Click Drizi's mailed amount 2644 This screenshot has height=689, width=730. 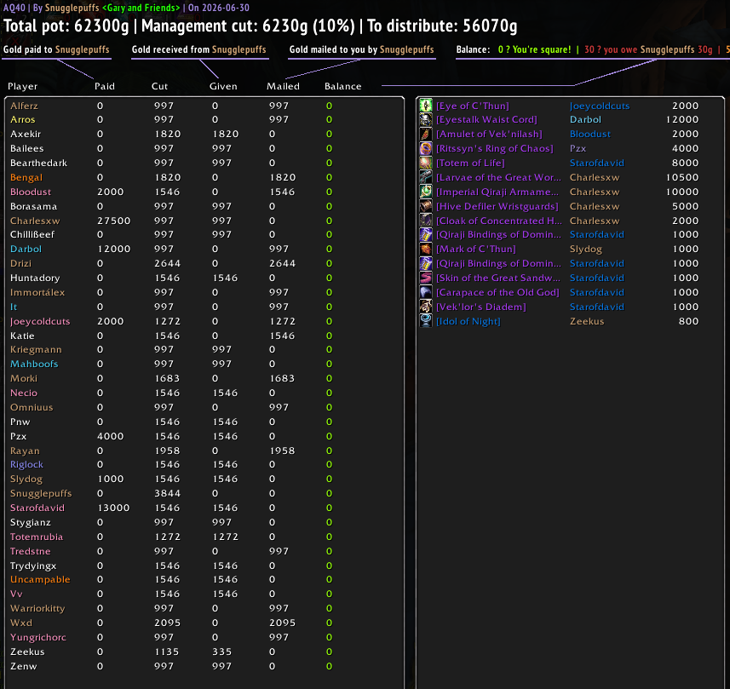(x=282, y=263)
